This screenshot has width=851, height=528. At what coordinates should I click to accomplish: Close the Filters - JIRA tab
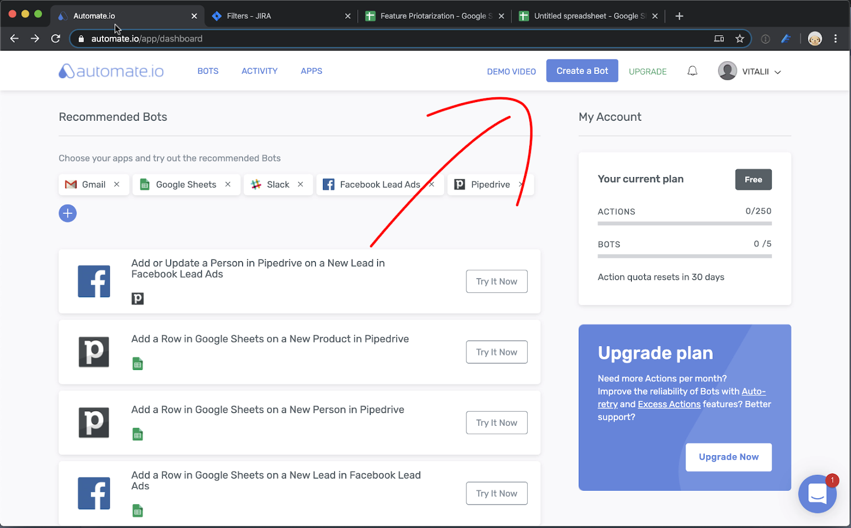pyautogui.click(x=348, y=16)
